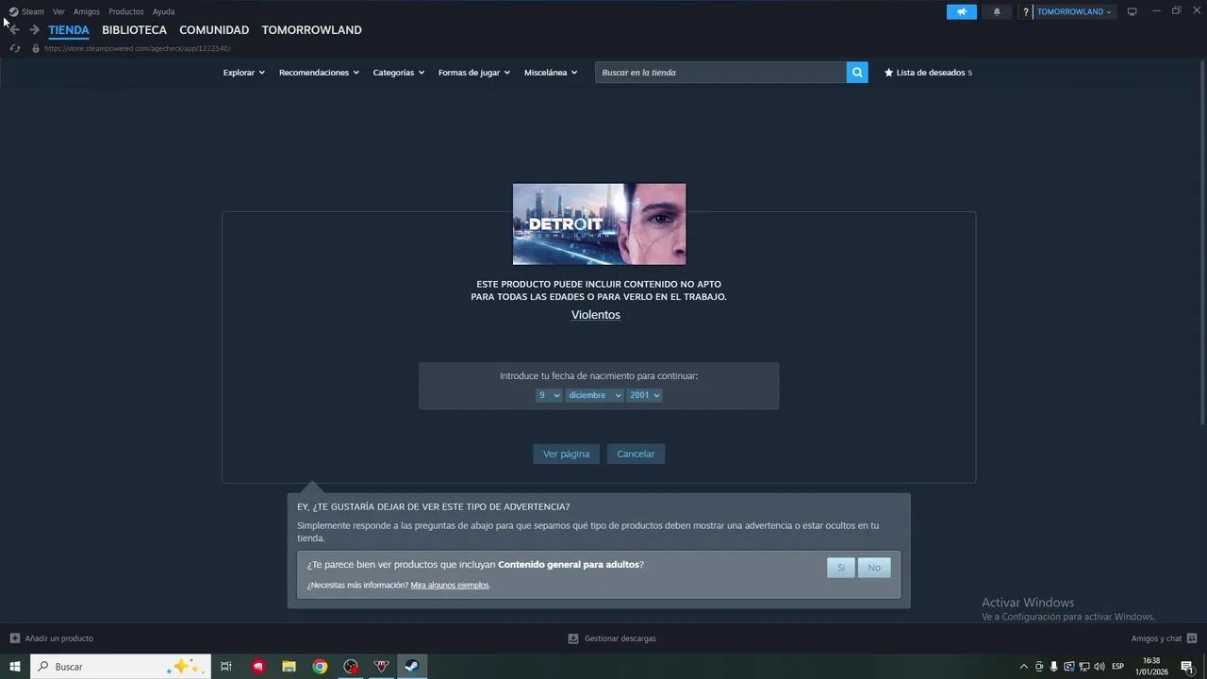
Task: Show hidden system tray icons
Action: (x=1024, y=667)
